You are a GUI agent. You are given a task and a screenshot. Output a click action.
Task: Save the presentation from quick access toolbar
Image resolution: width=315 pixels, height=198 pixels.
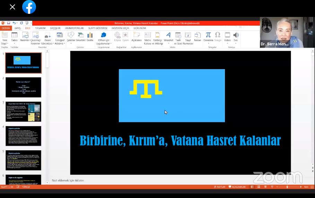pos(9,23)
